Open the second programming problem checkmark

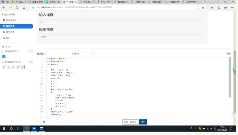pos(8,67)
